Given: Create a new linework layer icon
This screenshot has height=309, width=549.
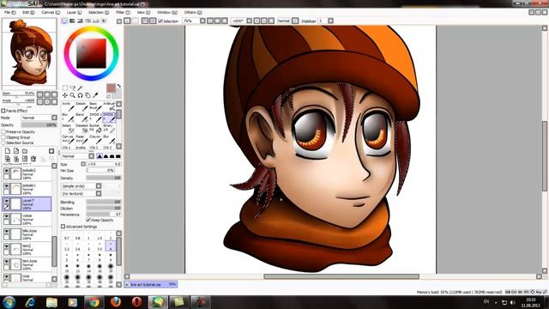Looking at the screenshot, I should point(16,151).
